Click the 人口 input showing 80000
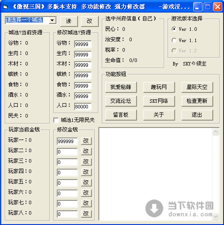Viewport: 224px width, 225px height. coord(83,107)
